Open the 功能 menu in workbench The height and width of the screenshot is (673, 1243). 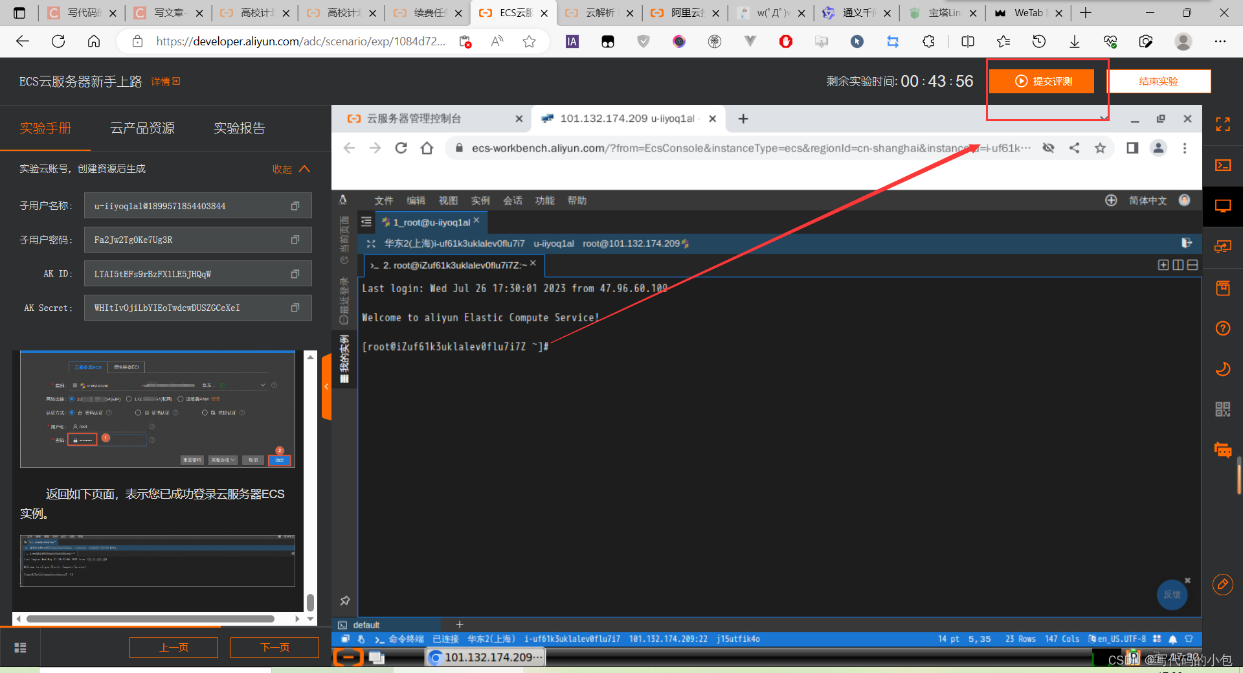point(545,201)
